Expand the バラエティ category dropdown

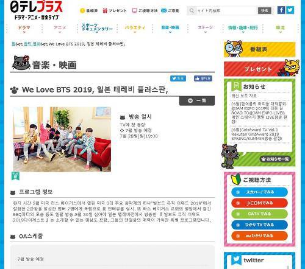coord(135,29)
